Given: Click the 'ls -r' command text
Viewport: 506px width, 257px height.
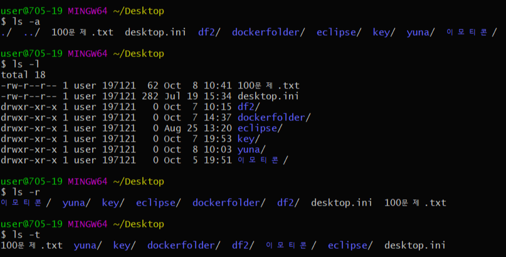Looking at the screenshot, I should (x=26, y=192).
